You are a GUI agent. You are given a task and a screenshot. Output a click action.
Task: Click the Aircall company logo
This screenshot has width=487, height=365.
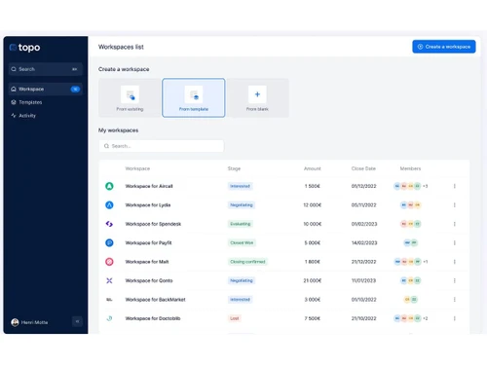[109, 186]
